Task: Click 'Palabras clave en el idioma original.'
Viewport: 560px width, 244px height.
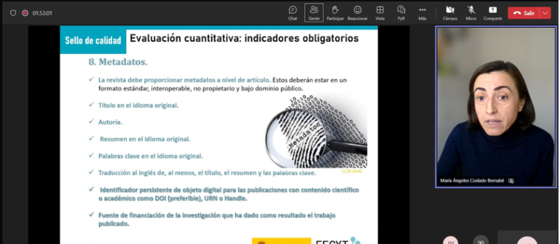Action: 150,156
